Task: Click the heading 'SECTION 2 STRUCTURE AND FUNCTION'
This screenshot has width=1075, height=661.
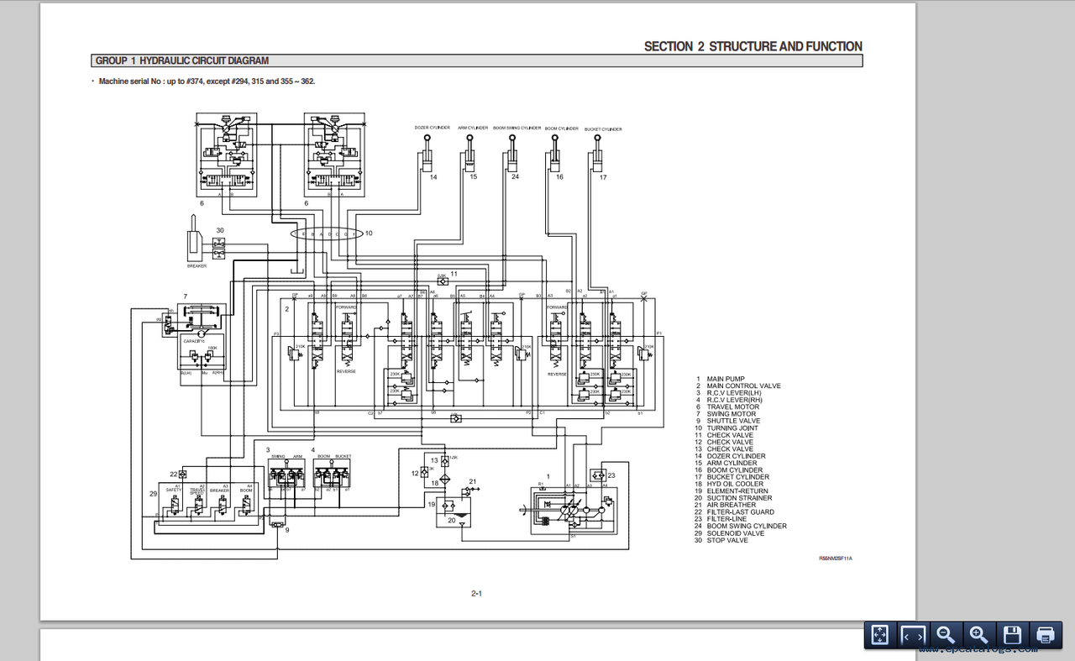Action: click(x=752, y=47)
